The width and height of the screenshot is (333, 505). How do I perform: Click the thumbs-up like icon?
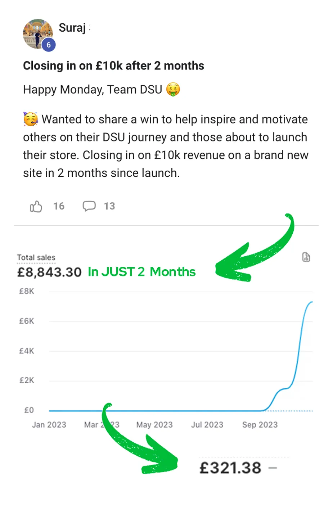(x=36, y=206)
